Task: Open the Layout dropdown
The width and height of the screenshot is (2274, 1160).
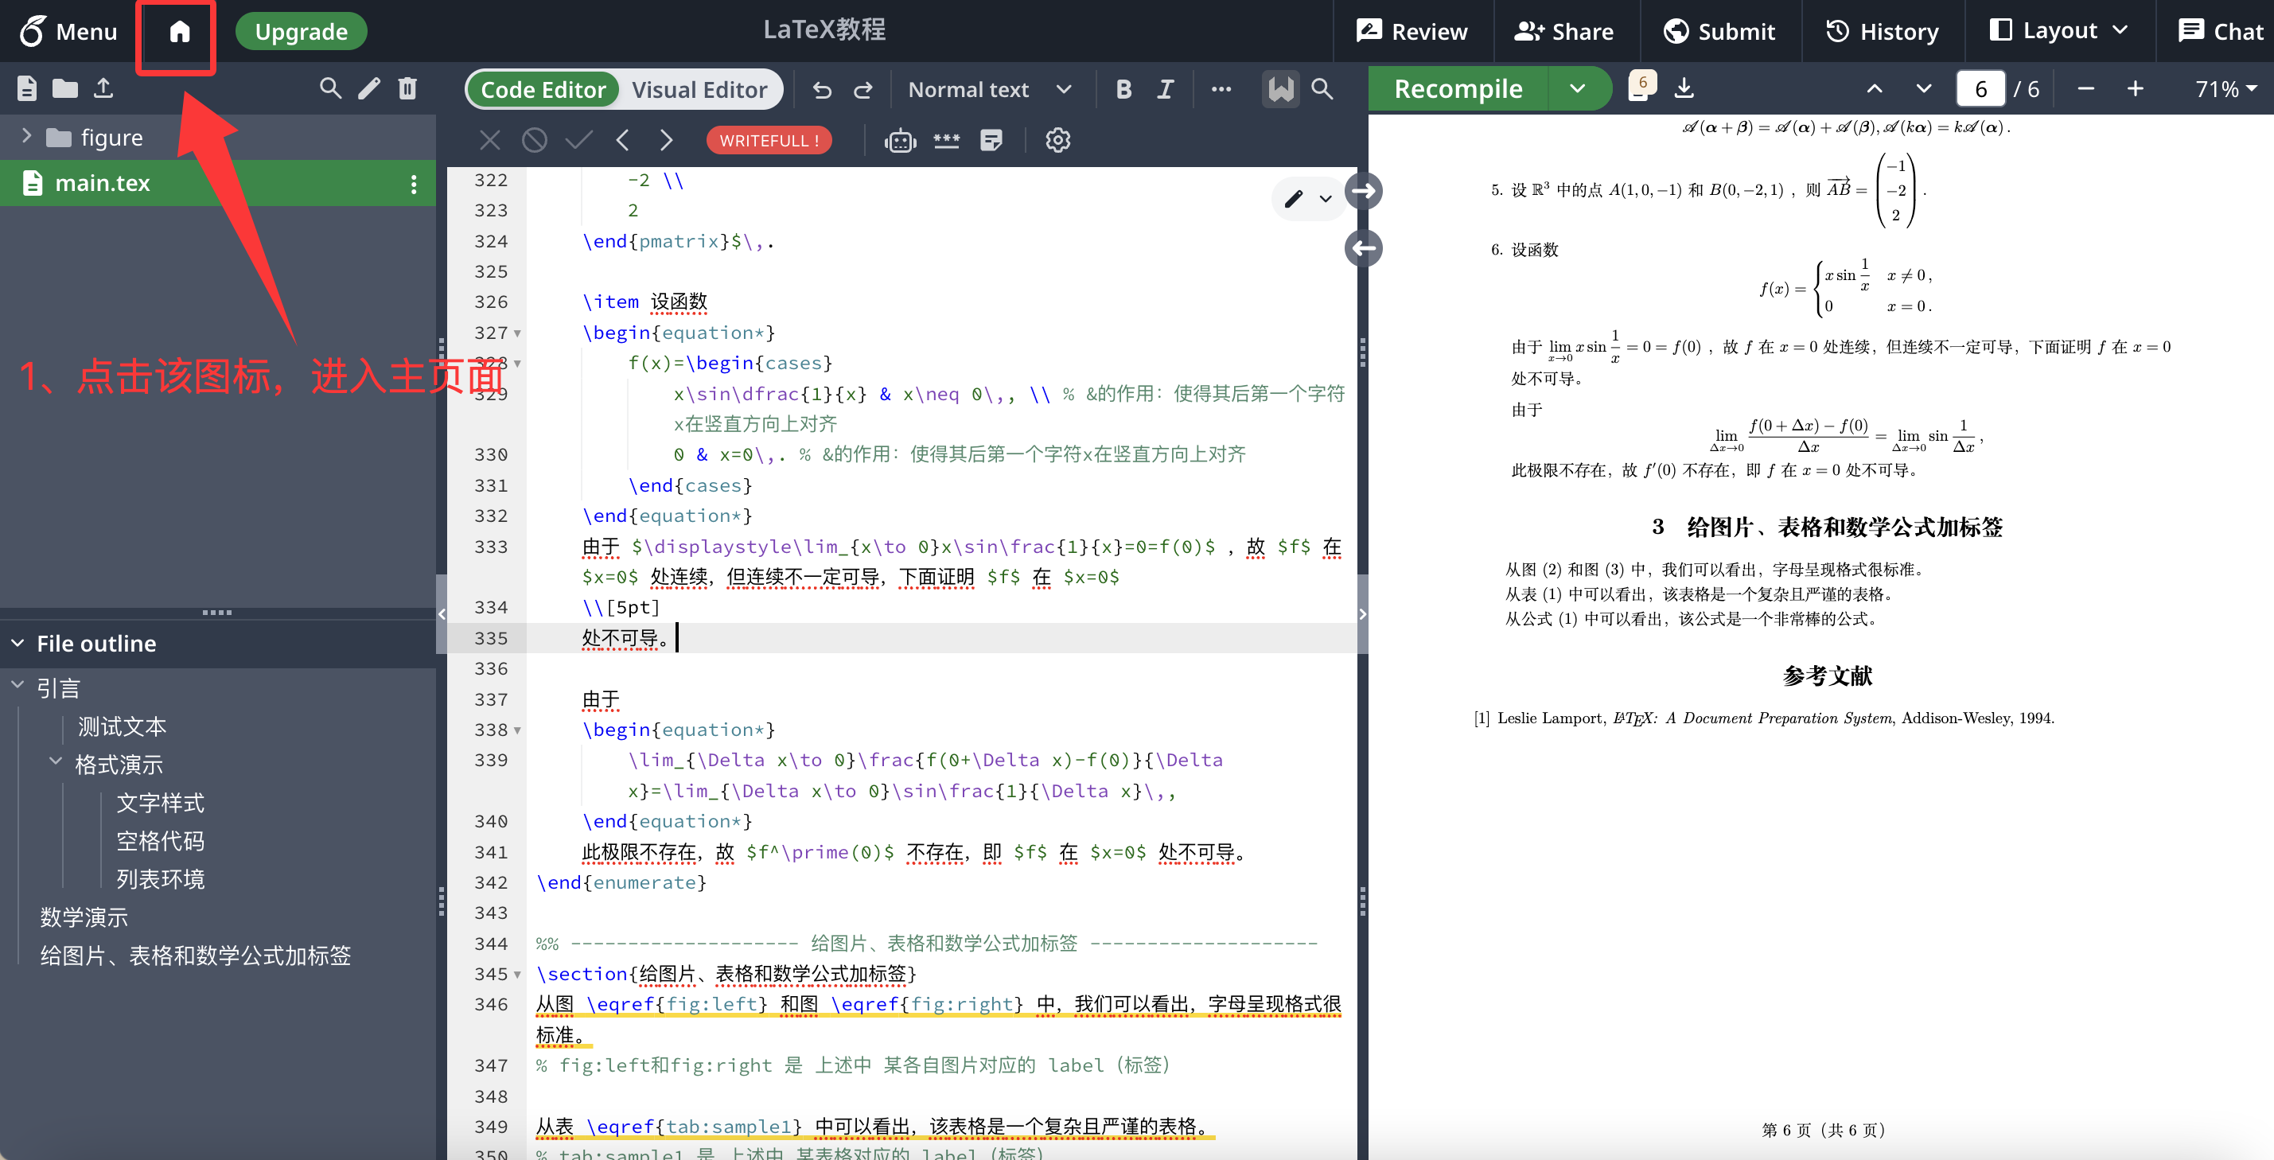Action: tap(2058, 32)
